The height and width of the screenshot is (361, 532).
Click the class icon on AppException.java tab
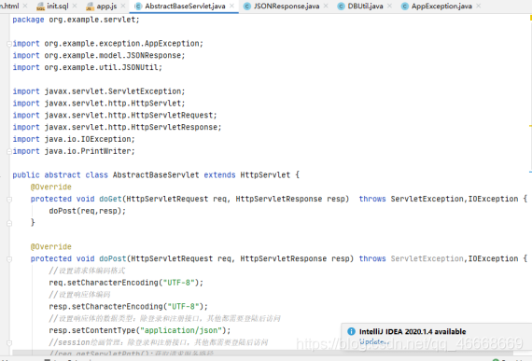405,7
